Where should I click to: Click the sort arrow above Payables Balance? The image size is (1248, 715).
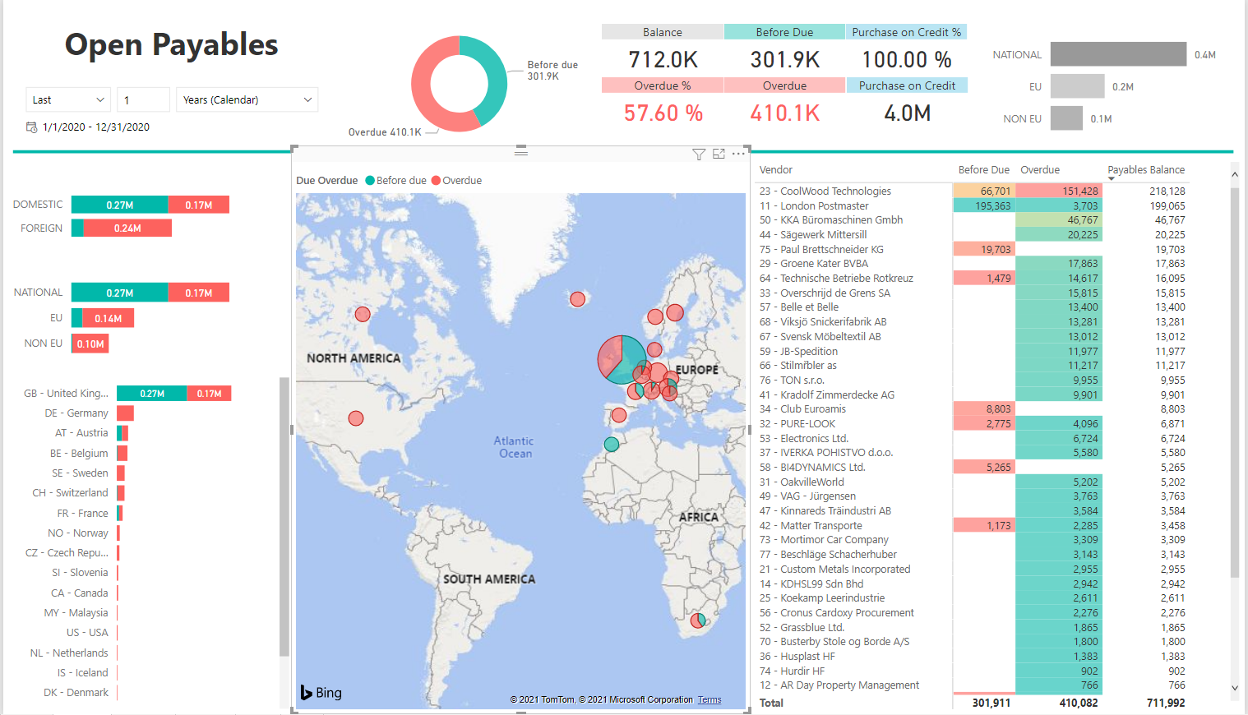(x=1112, y=179)
